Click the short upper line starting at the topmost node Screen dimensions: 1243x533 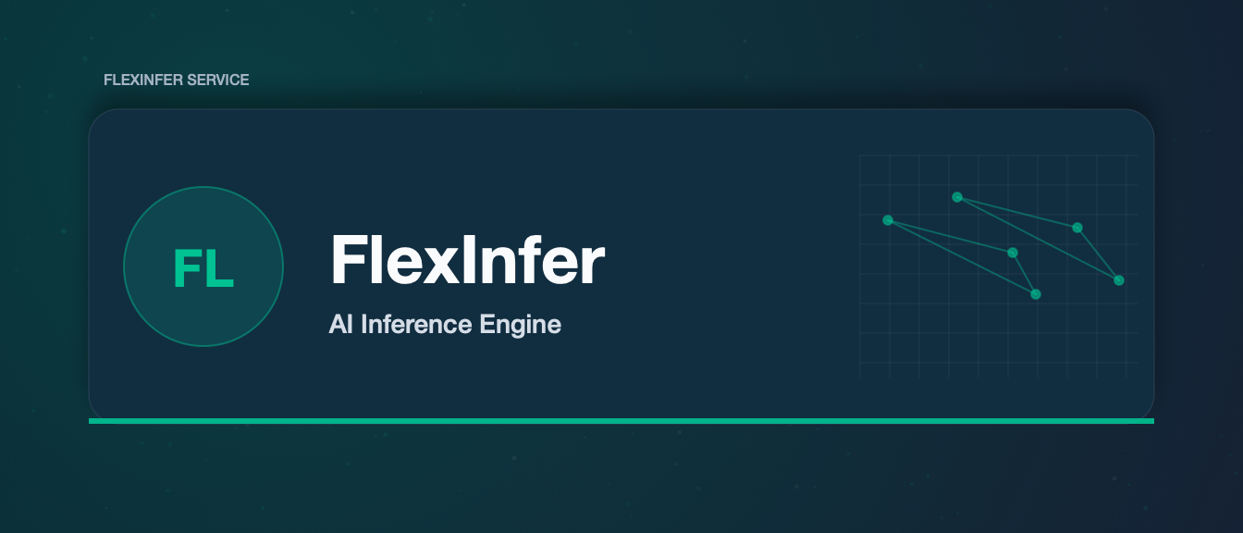[x=1017, y=212]
